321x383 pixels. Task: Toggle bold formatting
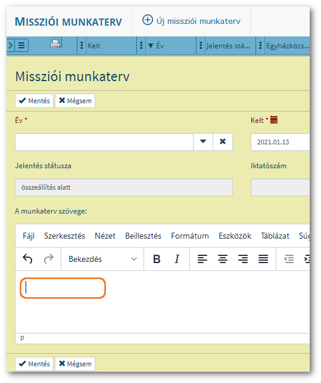(x=157, y=259)
